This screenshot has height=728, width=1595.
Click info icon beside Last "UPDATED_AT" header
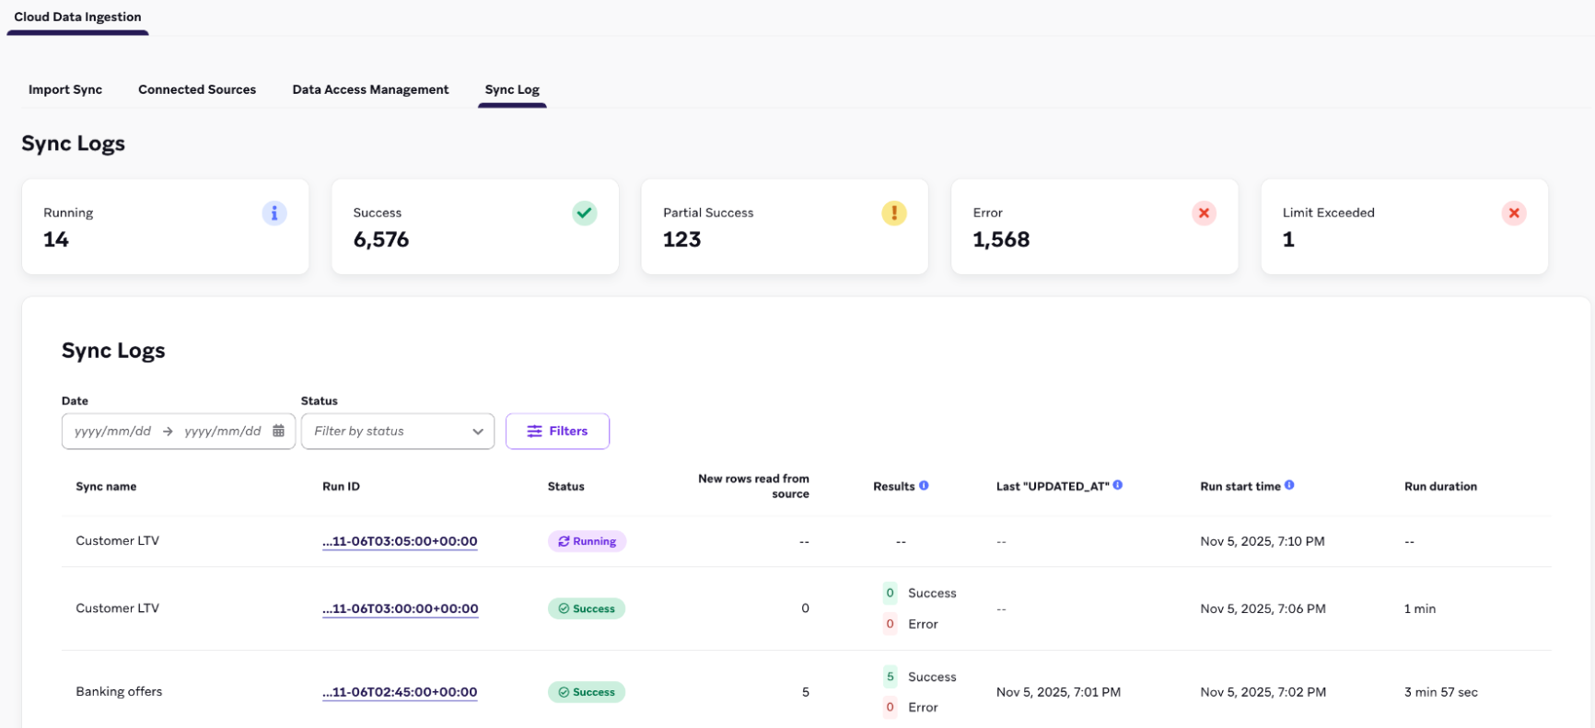1117,485
